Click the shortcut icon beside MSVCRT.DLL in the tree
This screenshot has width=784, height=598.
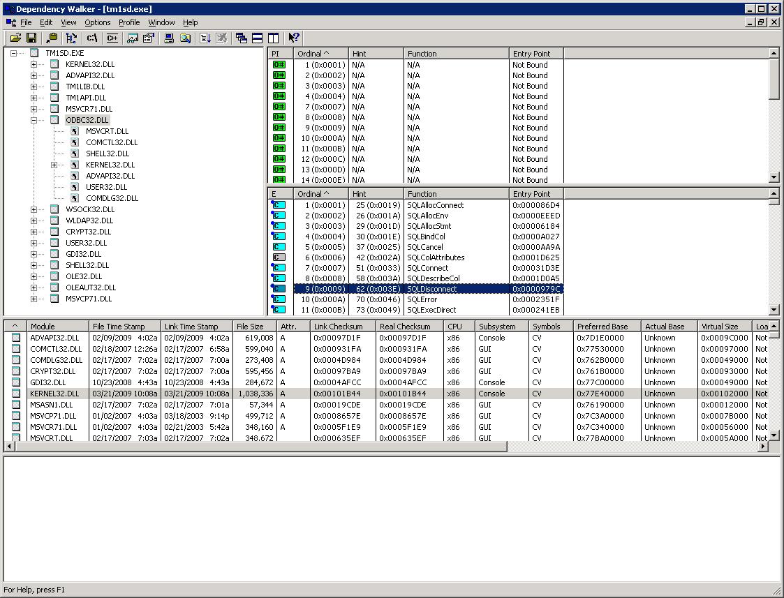pyautogui.click(x=75, y=131)
